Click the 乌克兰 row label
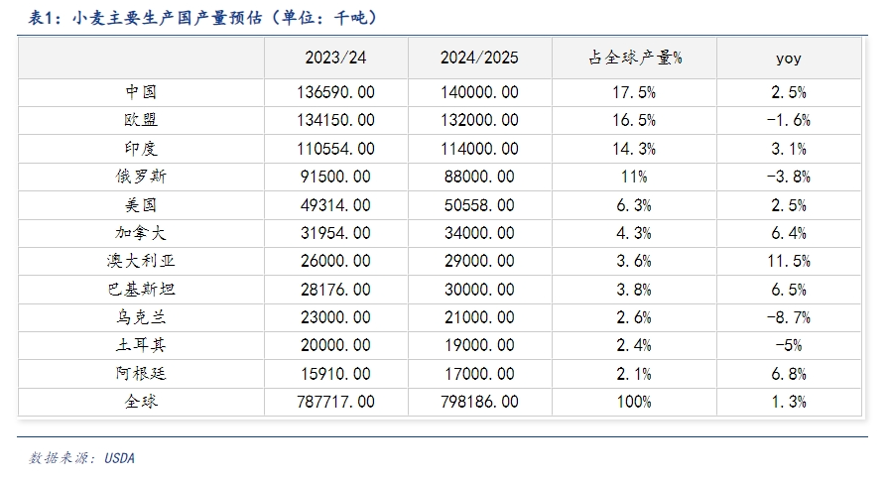Image resolution: width=888 pixels, height=480 pixels. tap(141, 317)
